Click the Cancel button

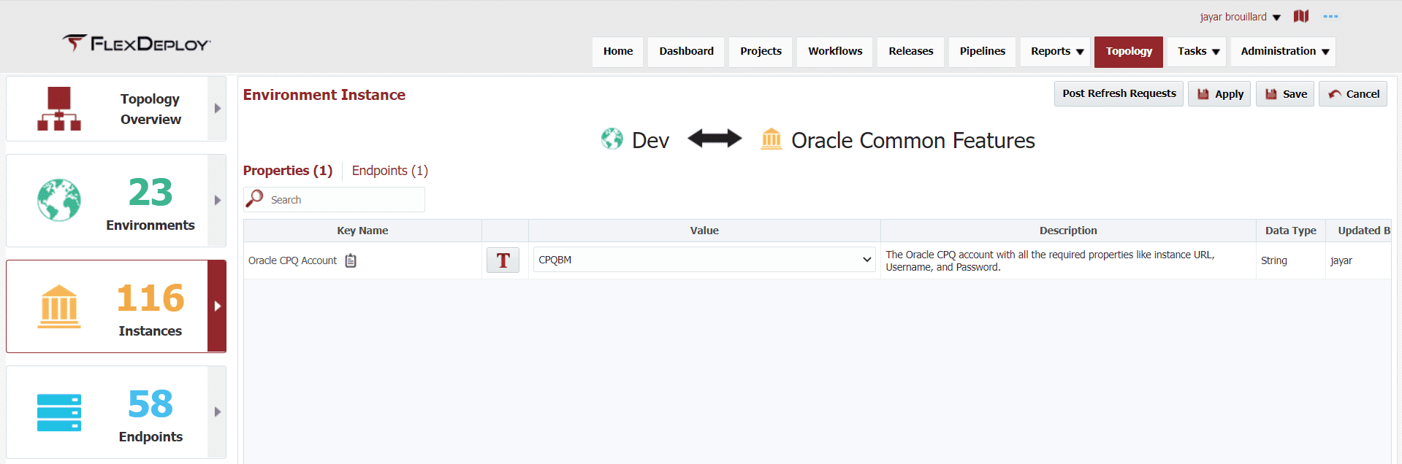(x=1353, y=93)
